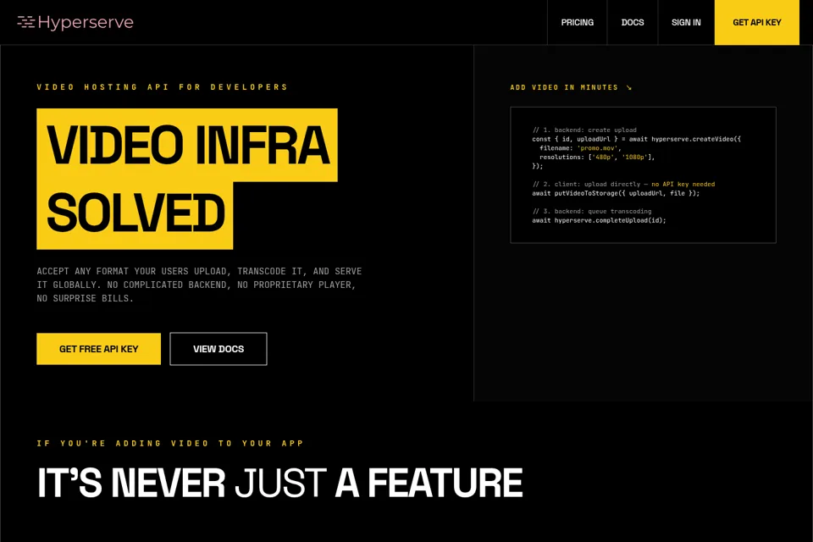813x542 pixels.
Task: Click the ADD VIDEO IN MINUTES label
Action: point(564,87)
